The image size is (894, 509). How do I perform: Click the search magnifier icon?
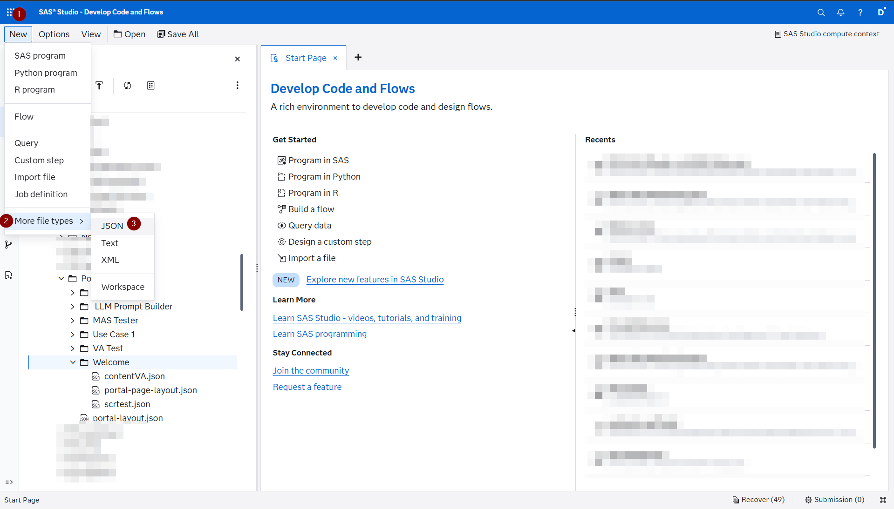(x=821, y=13)
